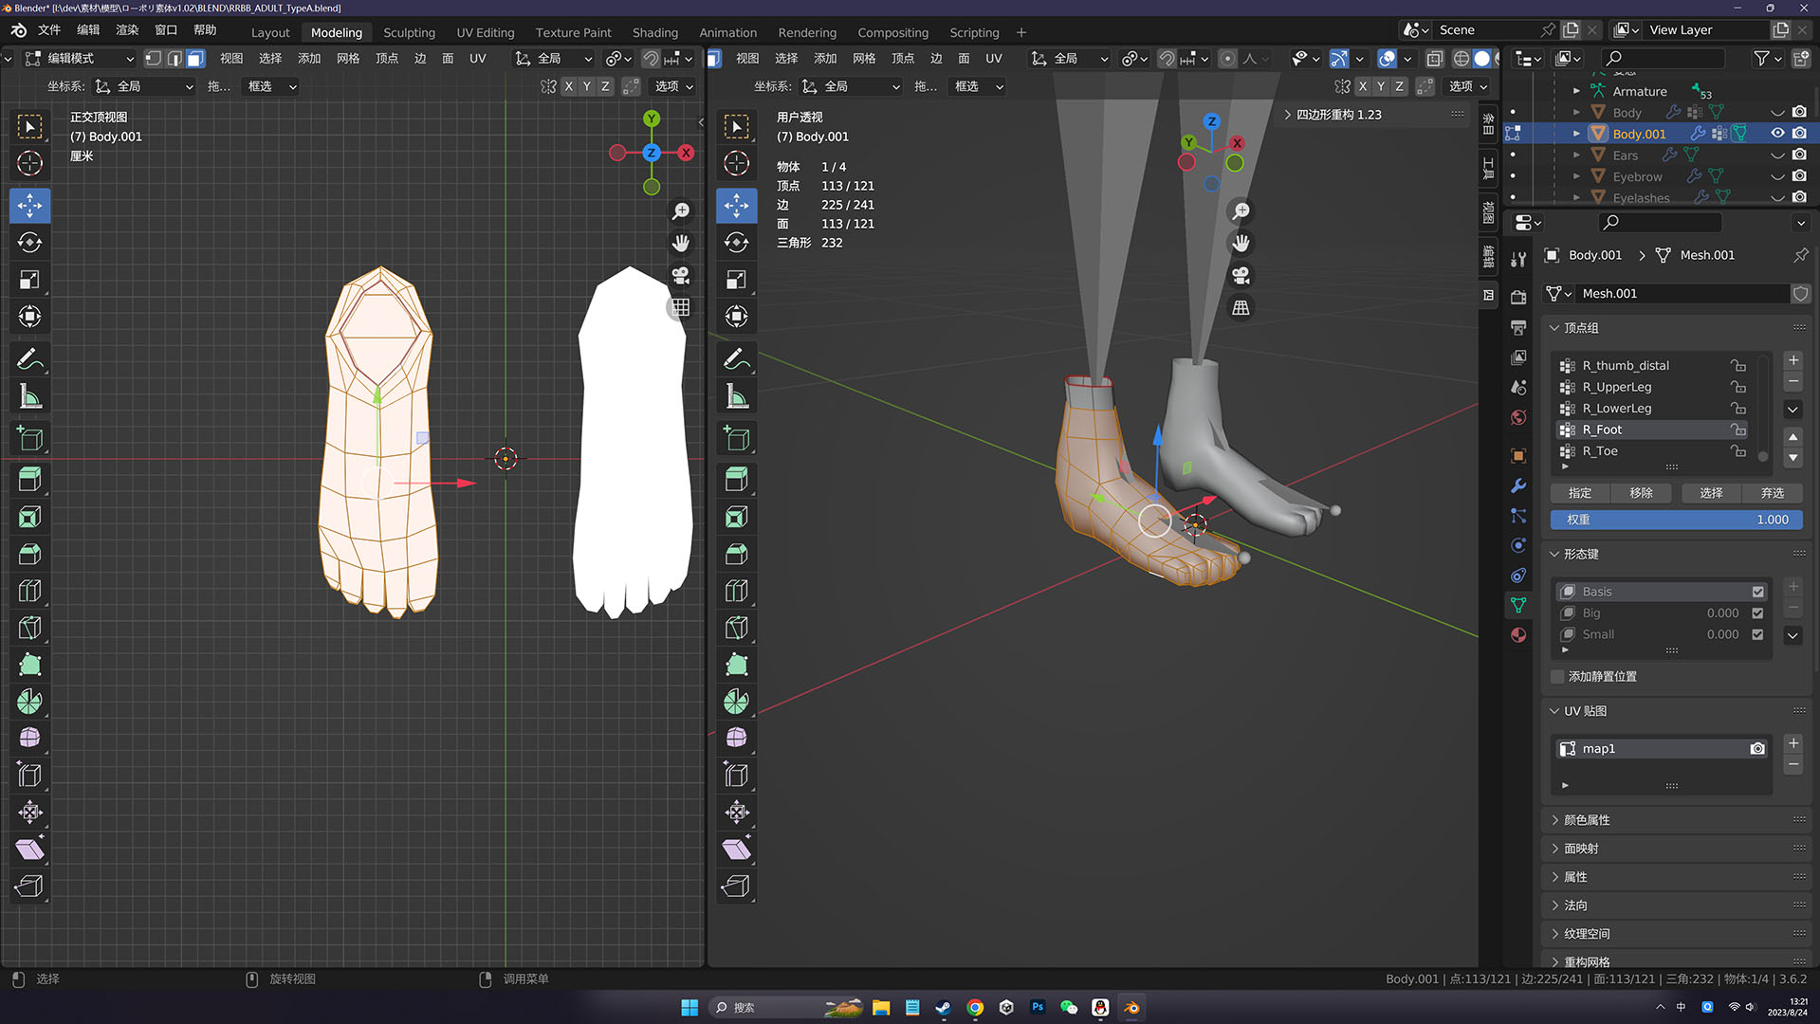The image size is (1820, 1024).
Task: Add a new UV map plus button
Action: click(1792, 743)
